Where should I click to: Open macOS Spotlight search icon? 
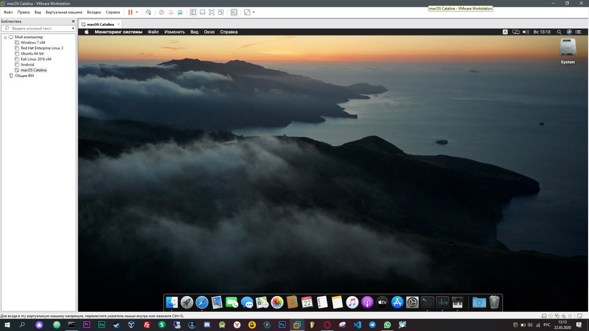[x=559, y=32]
